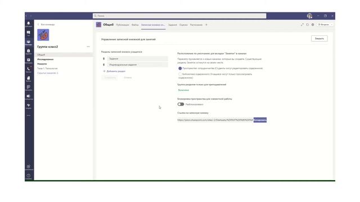Open the whiteboard-style icon below Files in sidebar
Image resolution: width=360 pixels, height=202 pixels.
(29, 88)
